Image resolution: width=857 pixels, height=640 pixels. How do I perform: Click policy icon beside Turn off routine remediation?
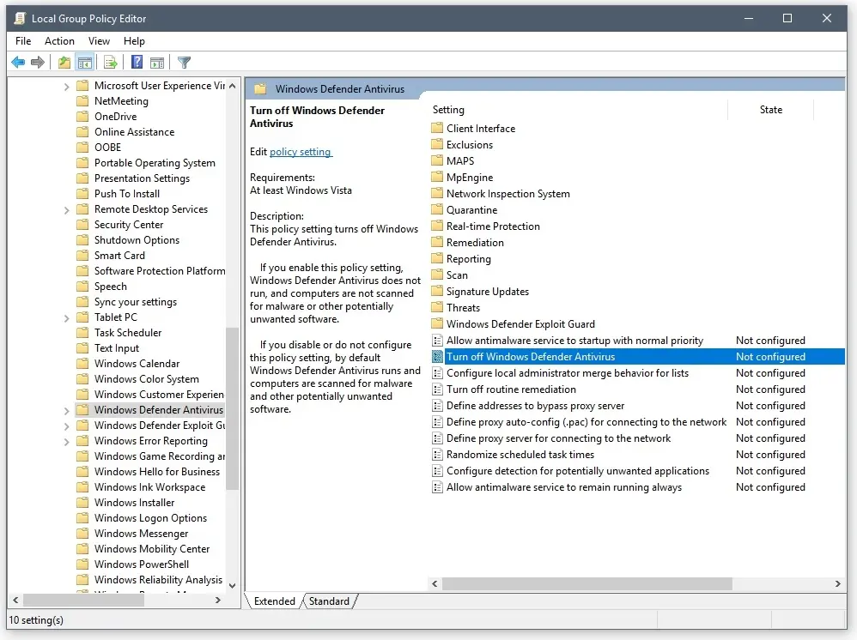click(x=437, y=389)
